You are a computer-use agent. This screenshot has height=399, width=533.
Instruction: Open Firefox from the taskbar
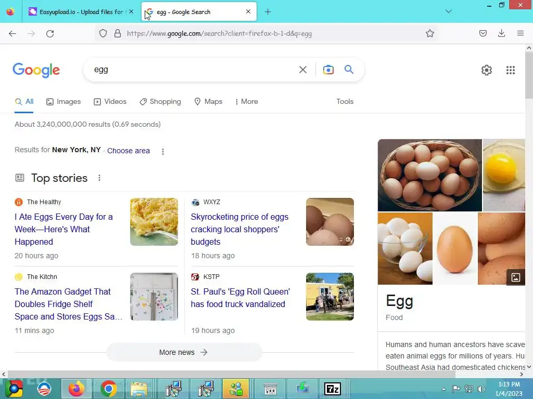[x=76, y=389]
